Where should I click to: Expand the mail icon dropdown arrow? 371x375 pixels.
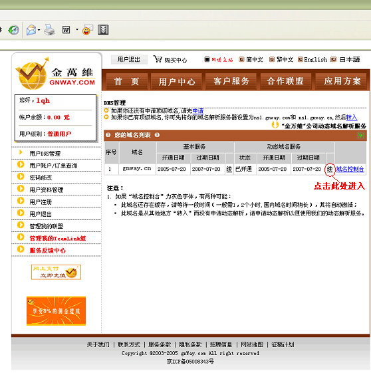pyautogui.click(x=39, y=30)
